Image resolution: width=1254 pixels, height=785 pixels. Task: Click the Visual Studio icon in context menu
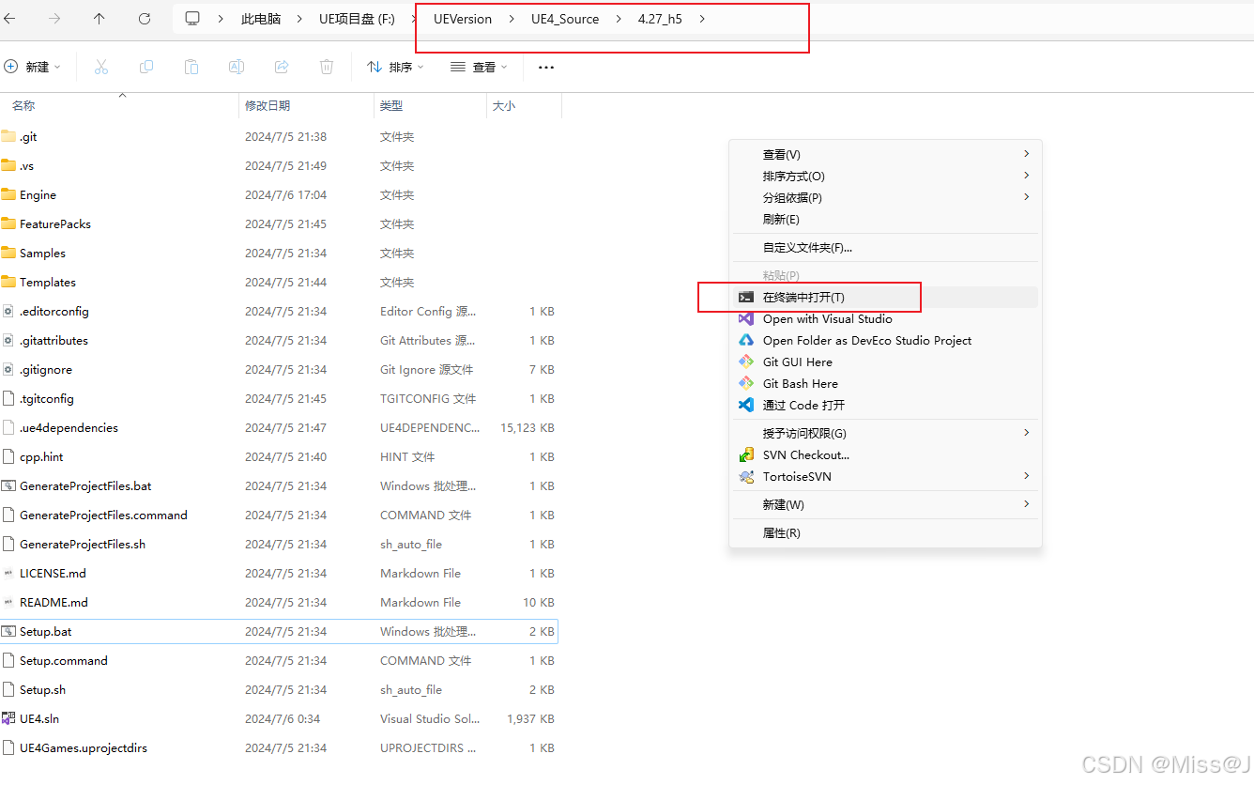746,318
